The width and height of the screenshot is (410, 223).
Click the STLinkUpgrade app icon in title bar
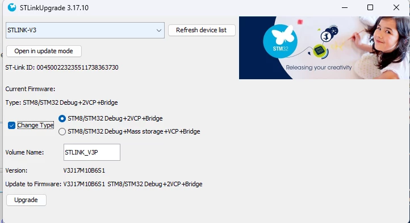coord(12,7)
